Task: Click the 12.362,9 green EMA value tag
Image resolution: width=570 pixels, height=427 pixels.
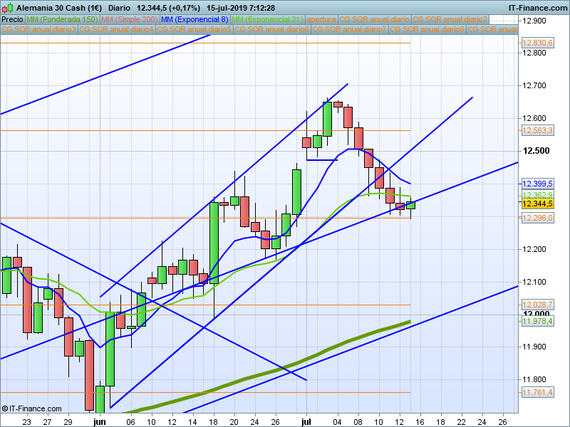Action: coord(537,194)
